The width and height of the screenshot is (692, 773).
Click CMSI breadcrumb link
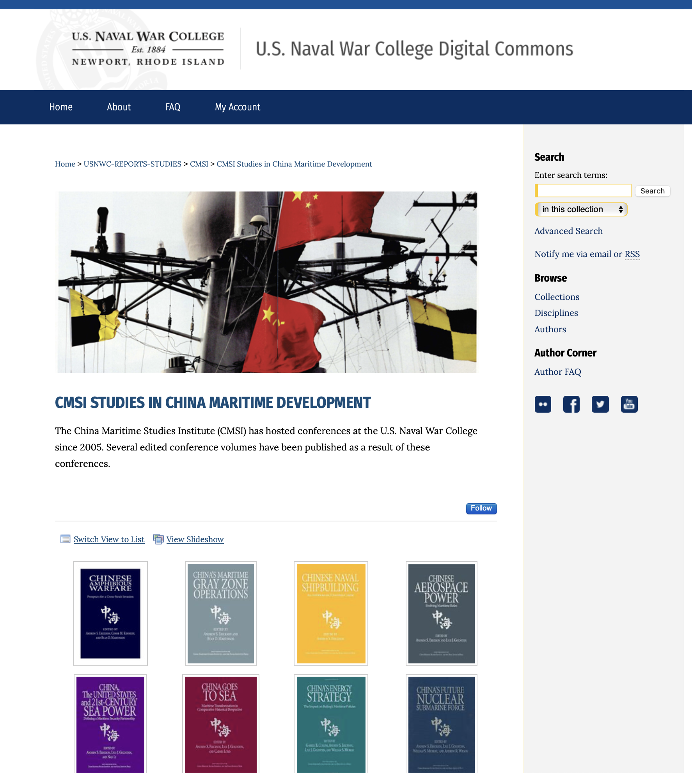(199, 164)
